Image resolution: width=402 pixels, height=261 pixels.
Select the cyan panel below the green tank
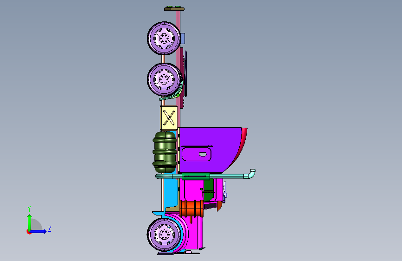170,191
